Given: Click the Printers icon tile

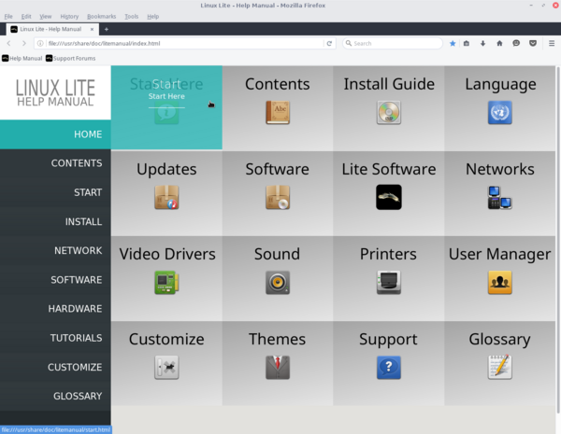Looking at the screenshot, I should click(389, 282).
